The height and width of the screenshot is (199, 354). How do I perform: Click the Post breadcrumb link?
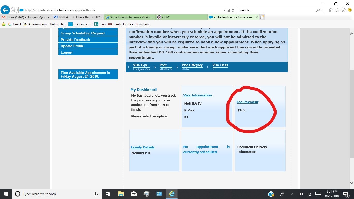pos(163,65)
